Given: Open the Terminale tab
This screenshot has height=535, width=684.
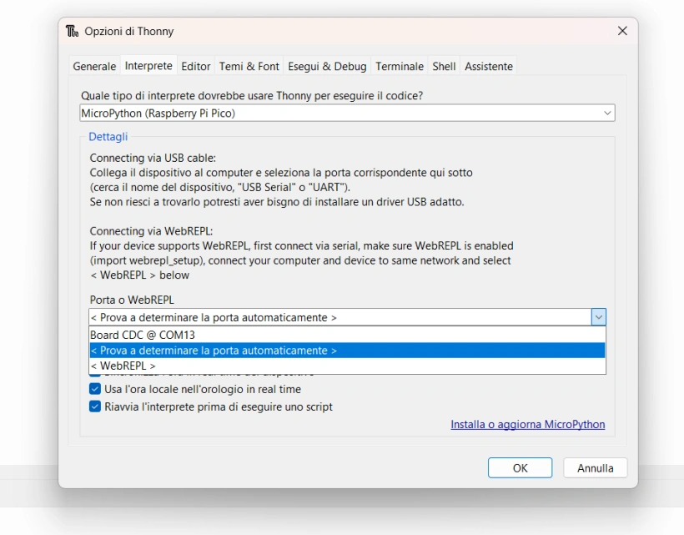Looking at the screenshot, I should pos(400,66).
